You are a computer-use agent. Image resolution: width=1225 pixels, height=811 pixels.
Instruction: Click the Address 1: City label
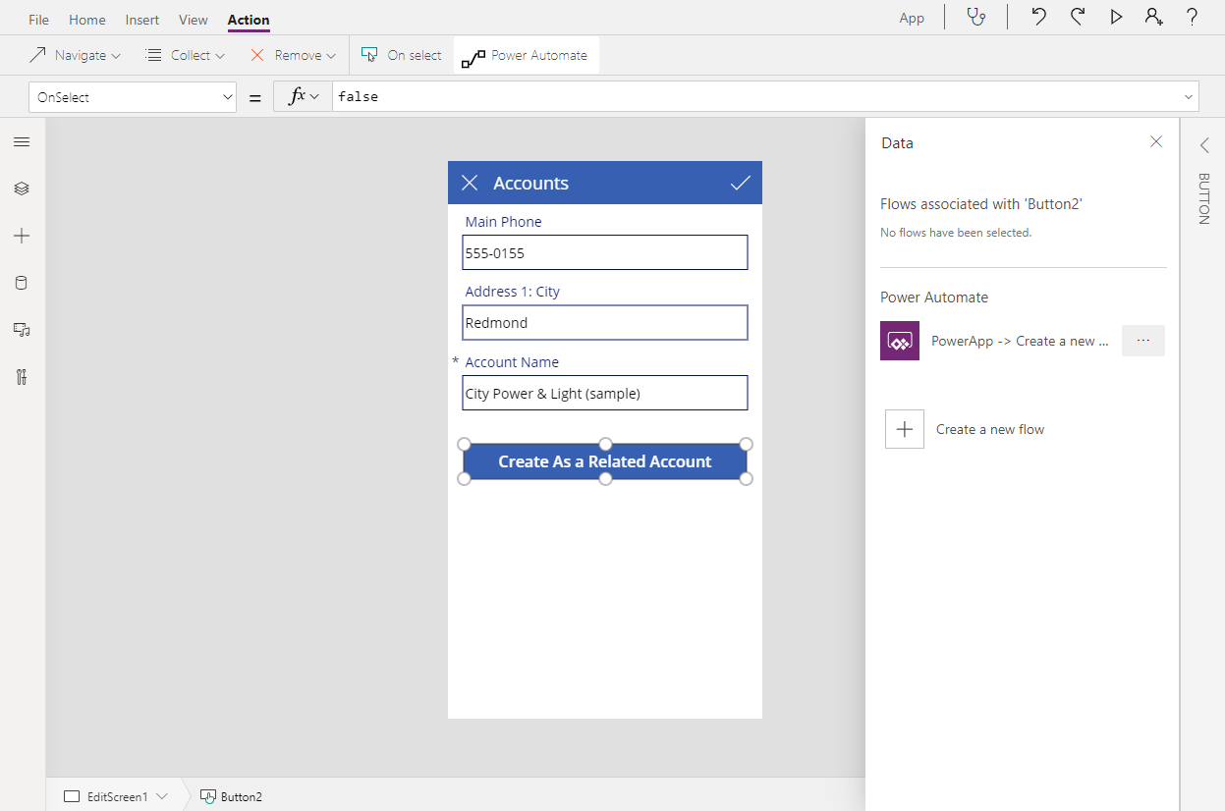[x=513, y=292]
